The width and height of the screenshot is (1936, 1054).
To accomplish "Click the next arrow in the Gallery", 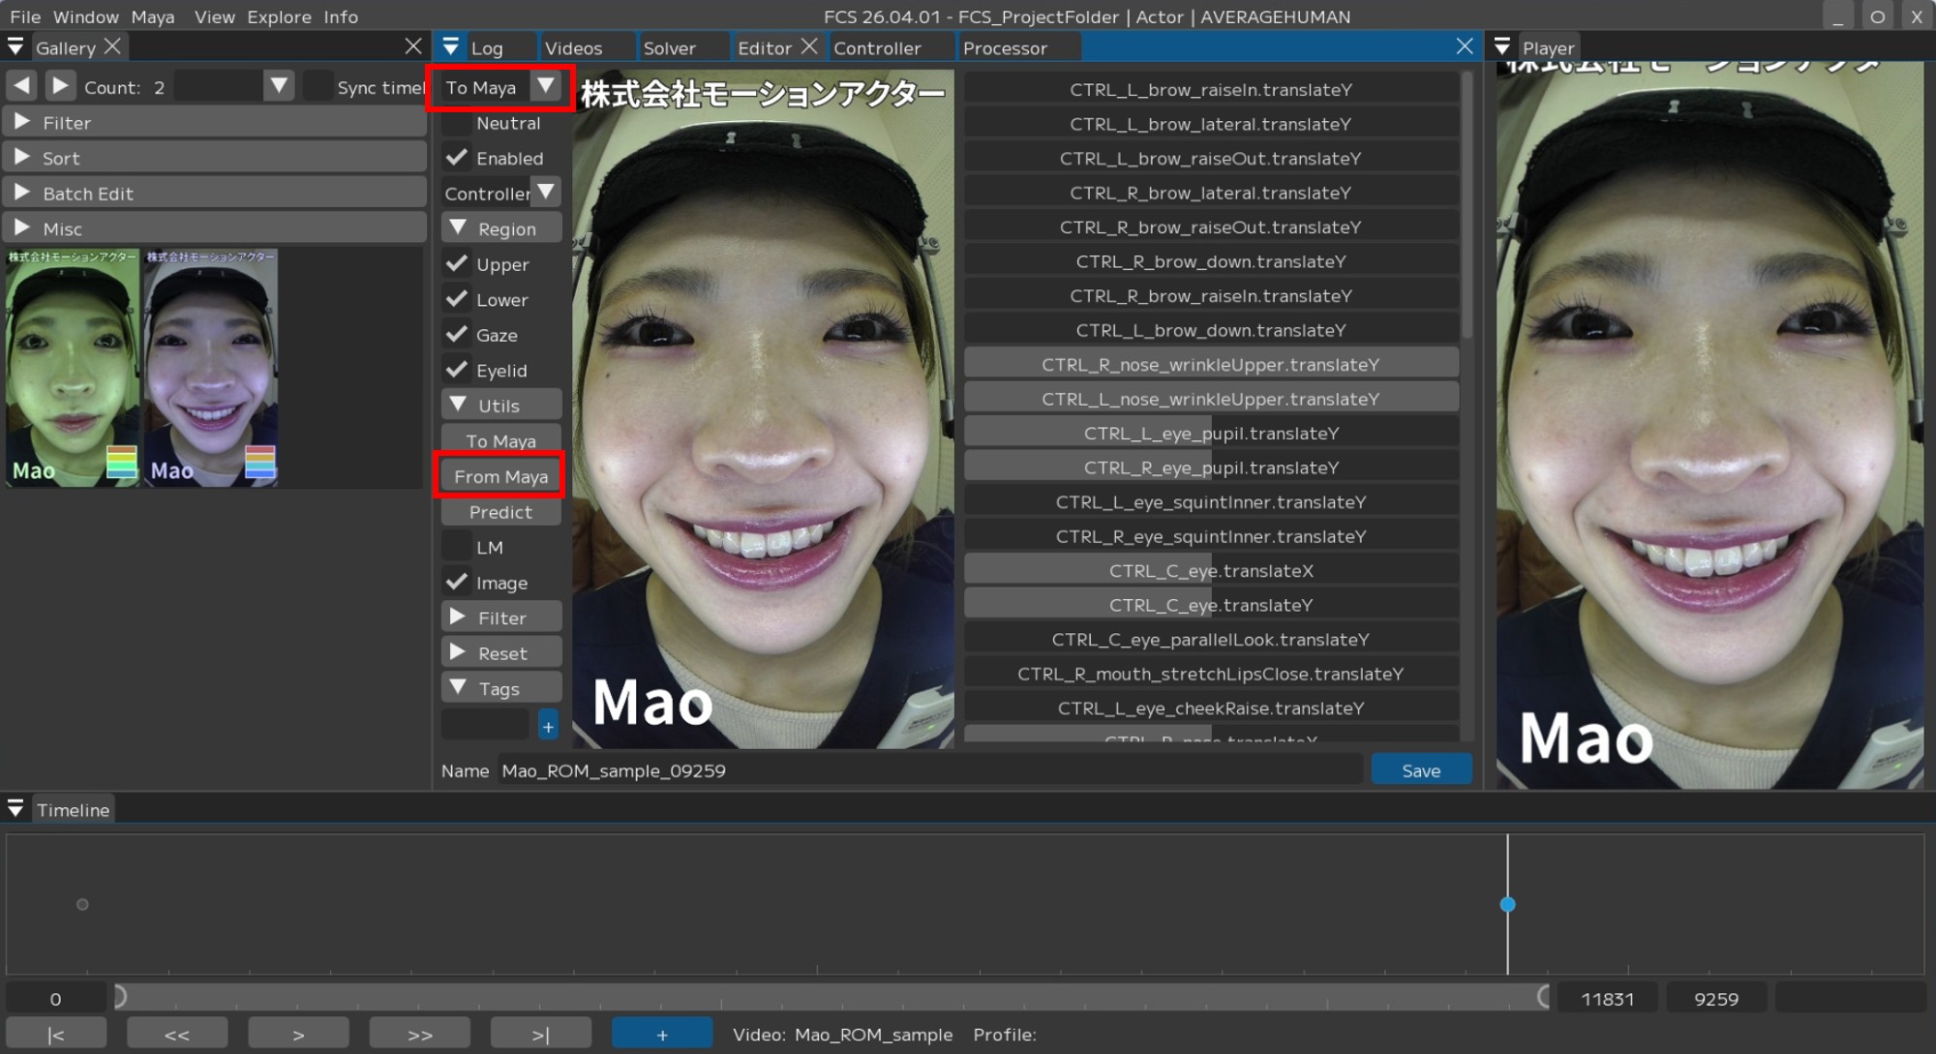I will tap(59, 86).
